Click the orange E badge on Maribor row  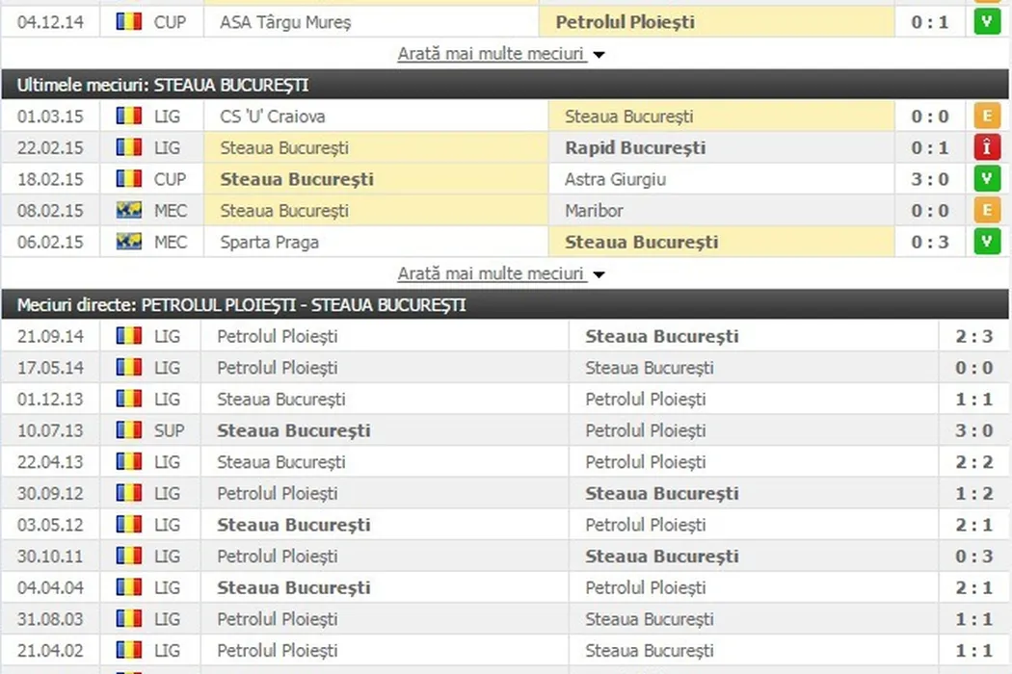(987, 210)
